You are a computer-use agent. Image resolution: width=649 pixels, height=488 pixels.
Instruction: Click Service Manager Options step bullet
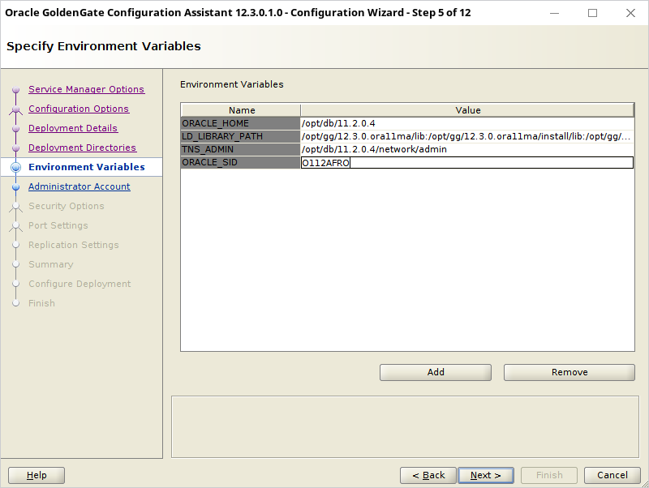(15, 89)
